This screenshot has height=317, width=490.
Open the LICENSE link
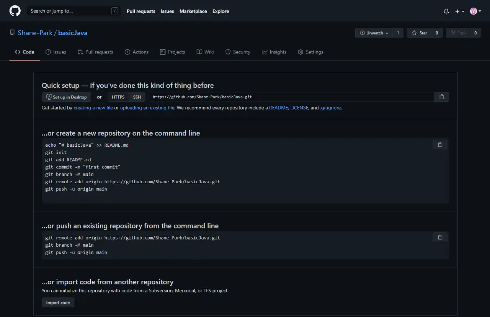coord(299,108)
